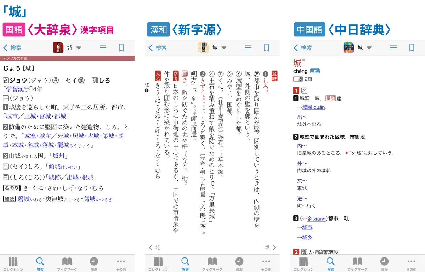The width and height of the screenshot is (425, 272).
Task: Open the list menu in 新字源 panel
Action: pyautogui.click(x=248, y=48)
